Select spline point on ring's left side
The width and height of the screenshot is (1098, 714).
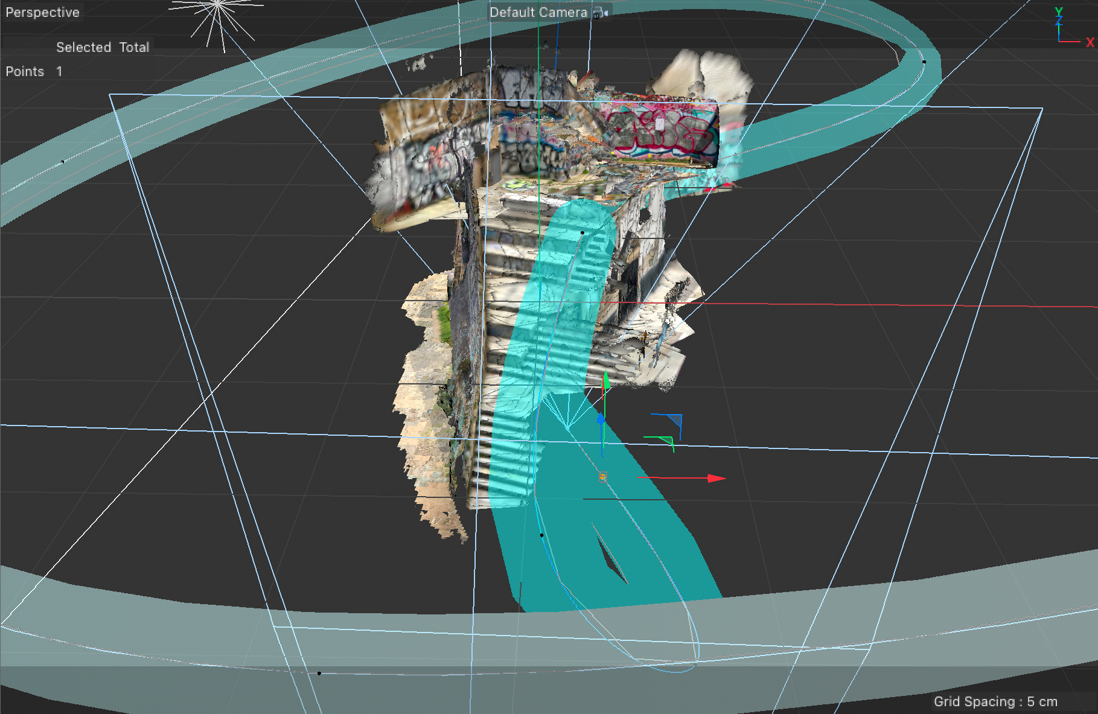(63, 162)
